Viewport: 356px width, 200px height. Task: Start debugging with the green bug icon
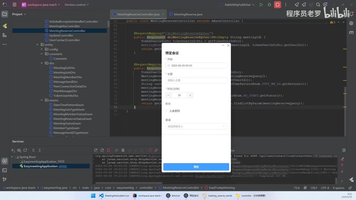tap(269, 5)
